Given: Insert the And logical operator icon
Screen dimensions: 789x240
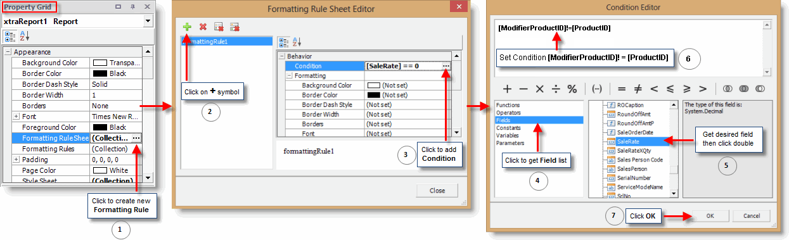Looking at the screenshot, I should pos(728,88).
